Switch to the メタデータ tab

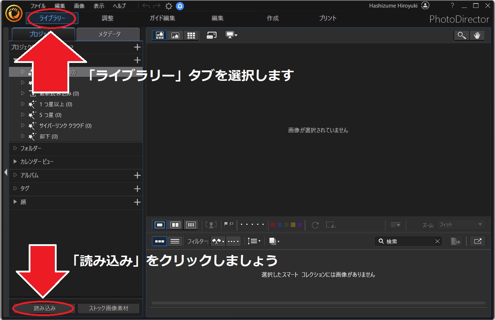108,34
